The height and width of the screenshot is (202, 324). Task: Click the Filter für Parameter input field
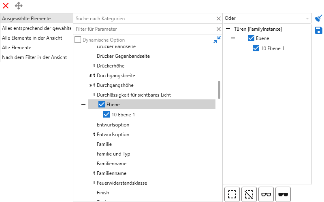click(x=145, y=29)
